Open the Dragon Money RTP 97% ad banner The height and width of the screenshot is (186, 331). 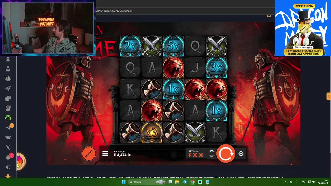[303, 28]
